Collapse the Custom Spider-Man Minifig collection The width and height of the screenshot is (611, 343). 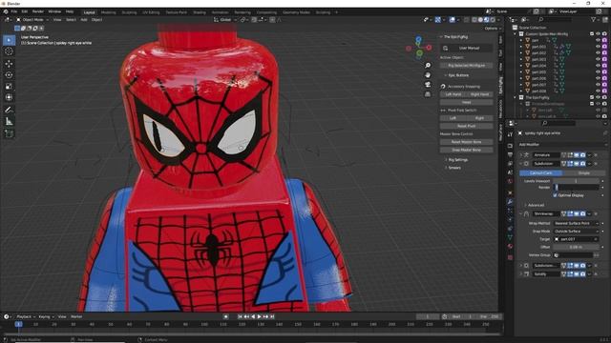[515, 34]
